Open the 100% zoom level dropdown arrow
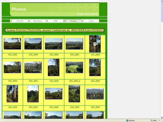Image resolution: width=163 pixels, height=122 pixels. click(x=159, y=120)
